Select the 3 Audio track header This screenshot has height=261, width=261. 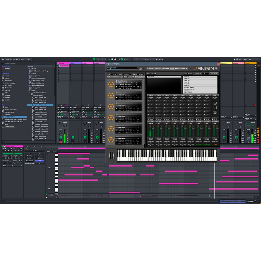click(87, 63)
